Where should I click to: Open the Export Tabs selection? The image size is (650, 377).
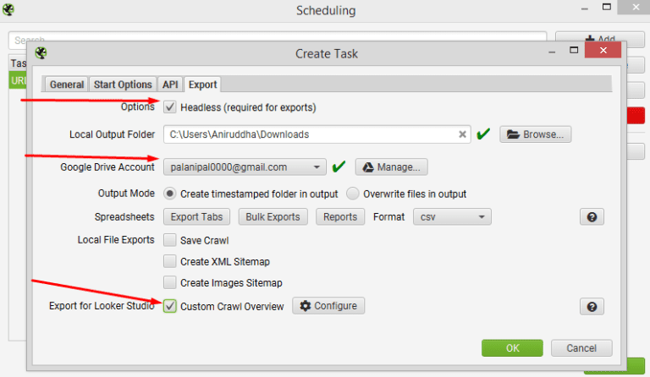click(196, 217)
